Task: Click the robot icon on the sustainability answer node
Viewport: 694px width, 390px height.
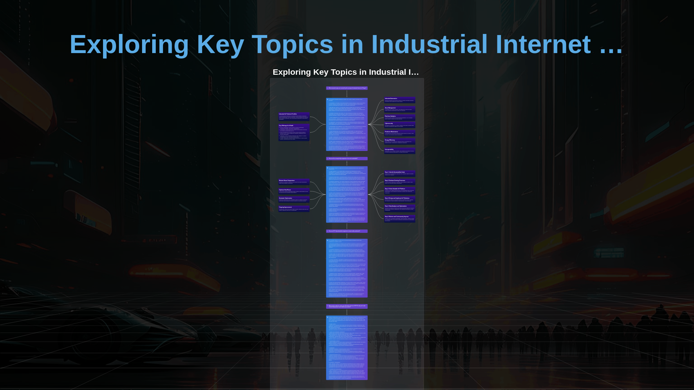Action: [327, 168]
